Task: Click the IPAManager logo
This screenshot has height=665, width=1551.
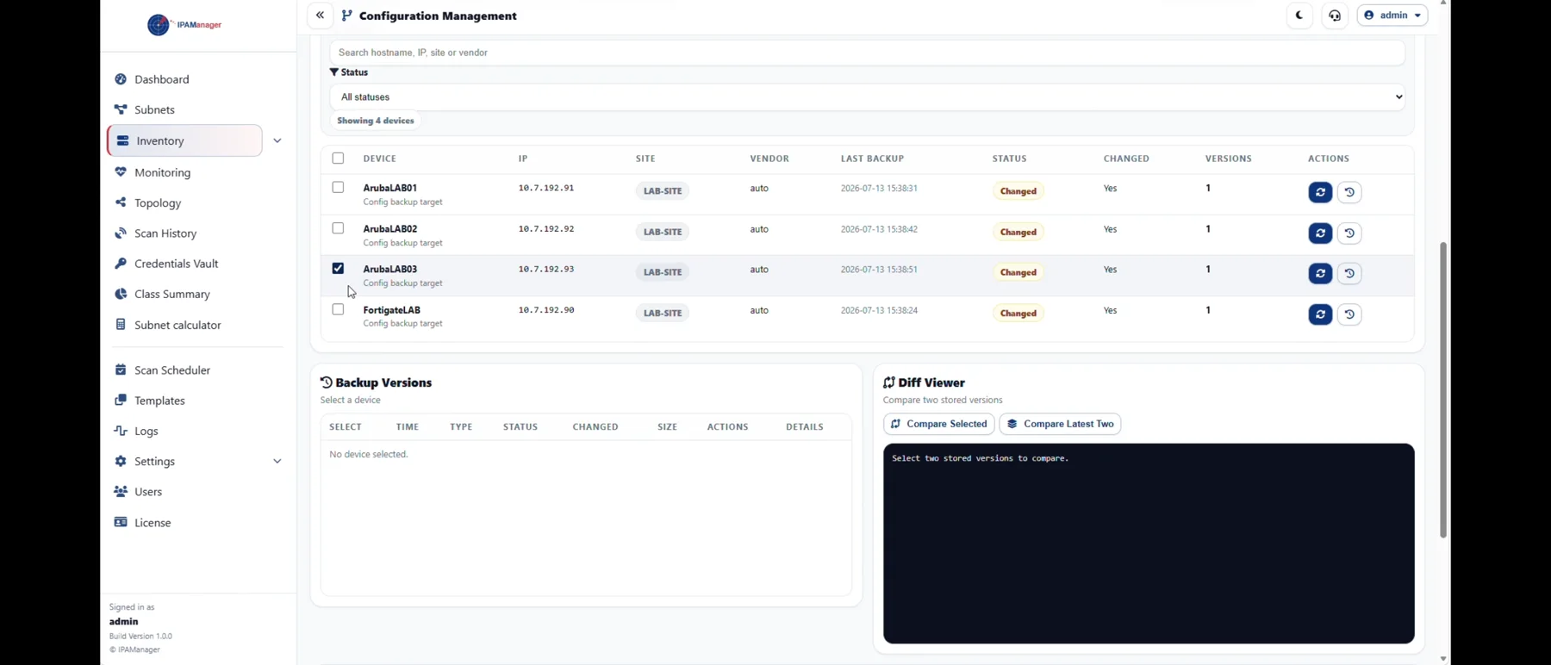Action: coord(184,25)
